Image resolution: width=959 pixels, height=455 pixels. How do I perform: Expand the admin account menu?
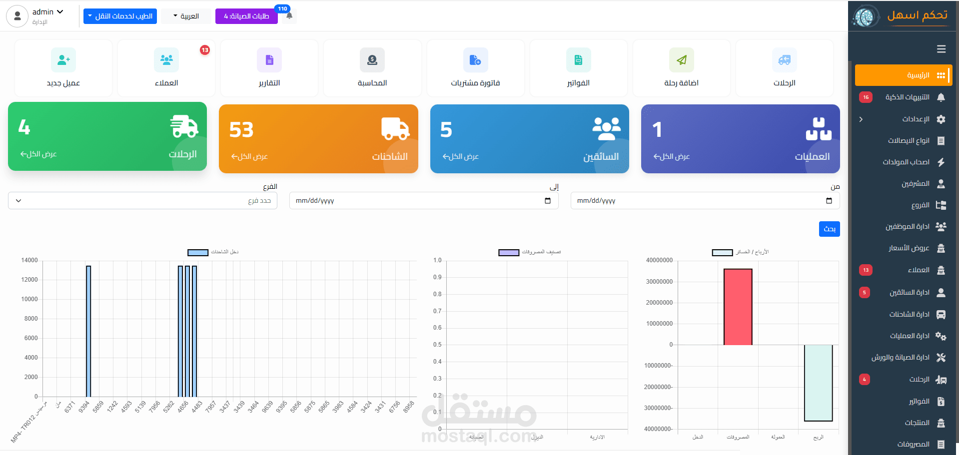click(46, 11)
